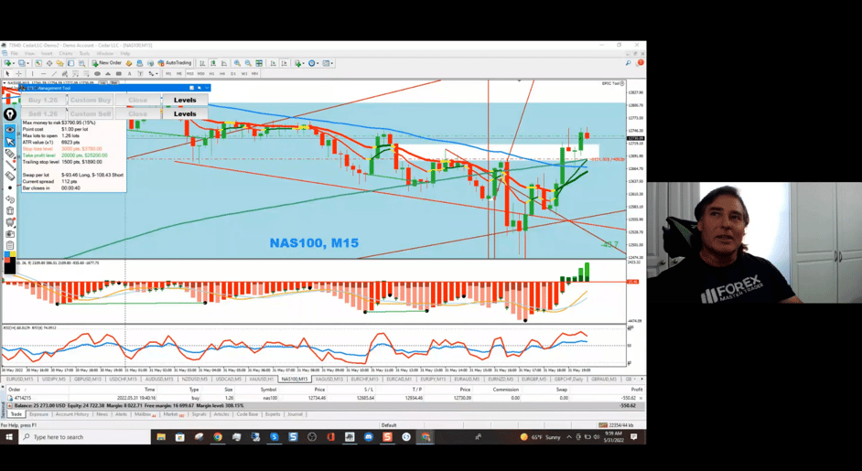The width and height of the screenshot is (862, 471).
Task: Open the Account History terminal tab
Action: pos(72,414)
